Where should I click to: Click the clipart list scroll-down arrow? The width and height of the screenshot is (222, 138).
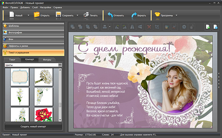point(60,120)
